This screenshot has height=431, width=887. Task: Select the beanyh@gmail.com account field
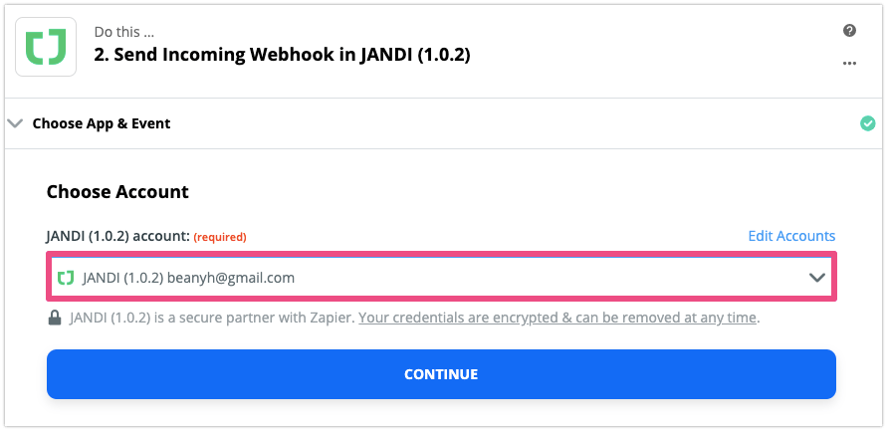coord(189,278)
